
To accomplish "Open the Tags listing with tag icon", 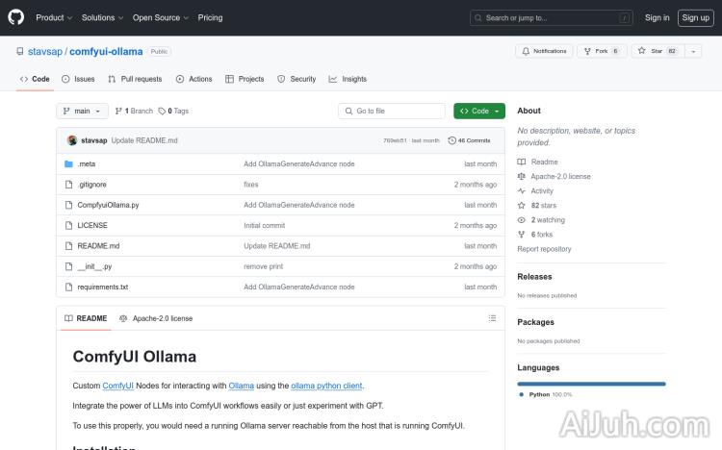I will (173, 111).
